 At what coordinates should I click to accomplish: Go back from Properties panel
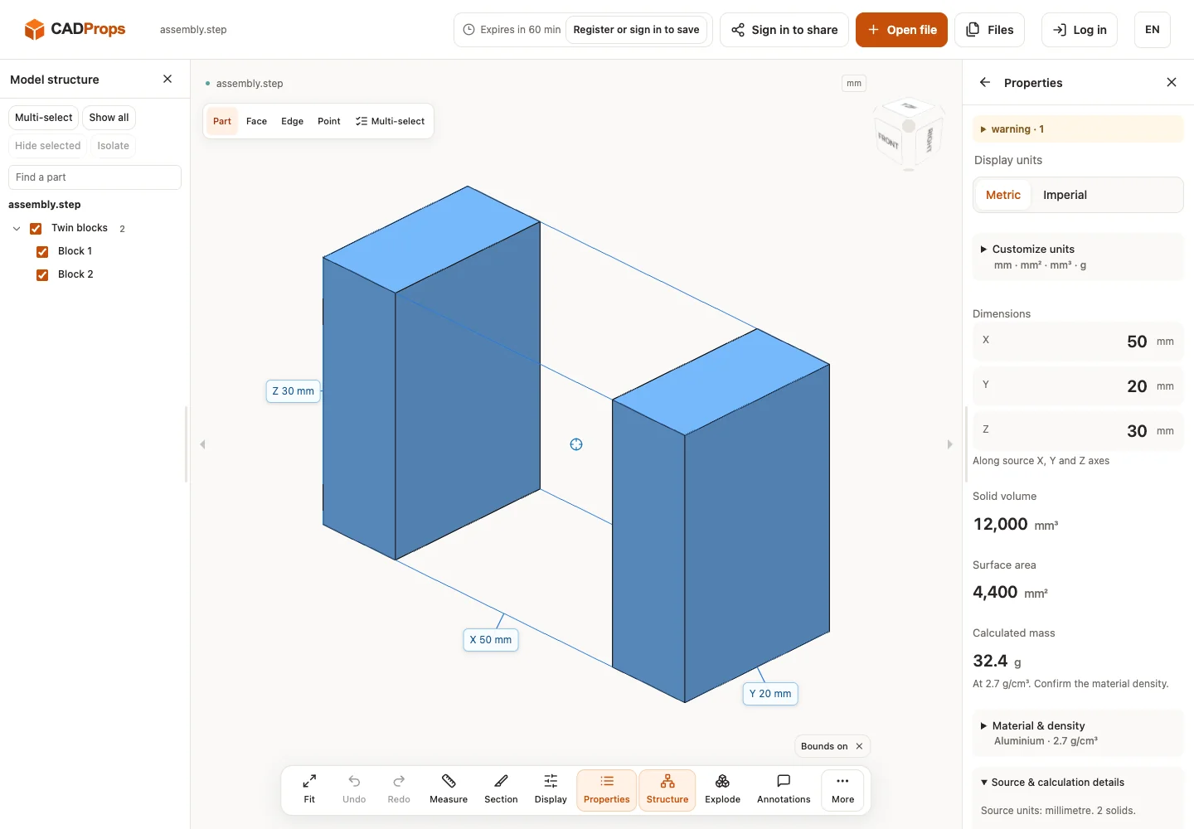coord(985,82)
